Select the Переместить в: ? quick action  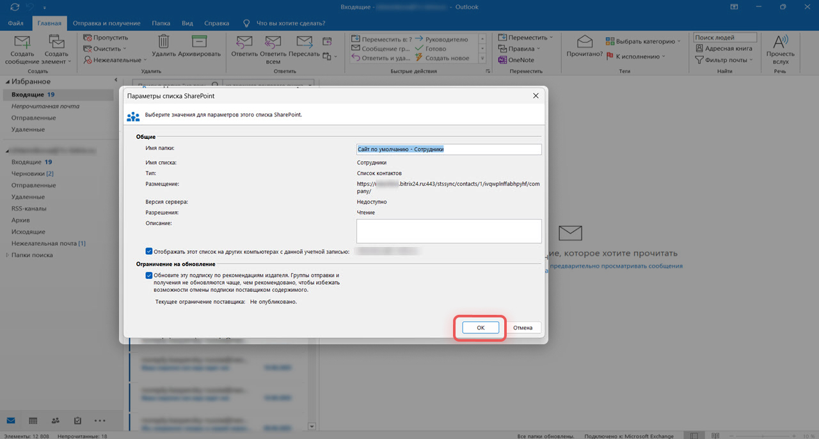(382, 38)
